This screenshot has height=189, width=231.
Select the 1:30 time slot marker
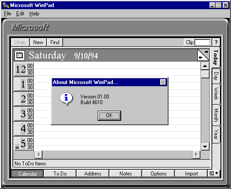click(30, 87)
